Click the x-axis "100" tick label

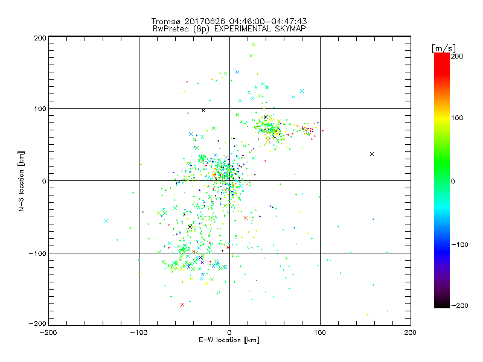coord(320,333)
